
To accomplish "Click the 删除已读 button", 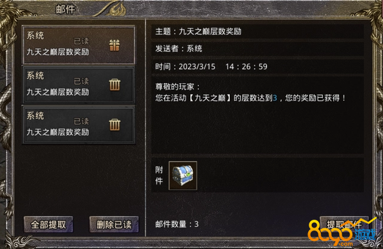I will click(114, 225).
